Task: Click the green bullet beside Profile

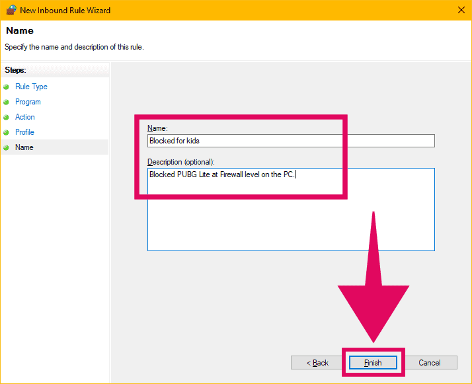Action: 7,132
